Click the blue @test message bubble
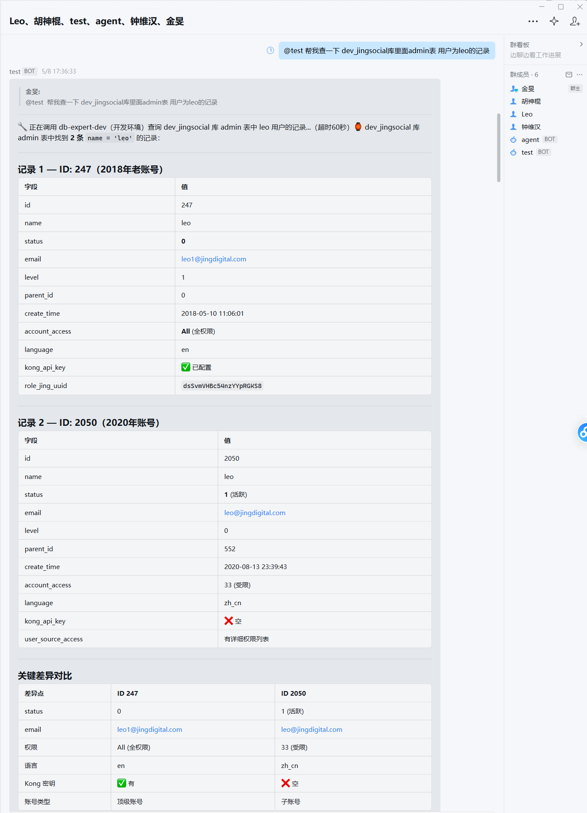 387,51
